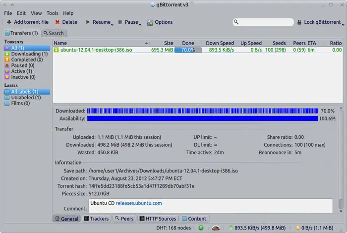Click the Lock qBittorrent padlock icon
Image resolution: width=347 pixels, height=233 pixels.
tap(299, 22)
